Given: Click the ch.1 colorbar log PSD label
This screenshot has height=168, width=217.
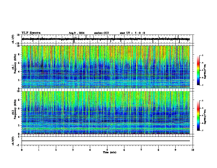Looking at the screenshot, I should [205, 72].
